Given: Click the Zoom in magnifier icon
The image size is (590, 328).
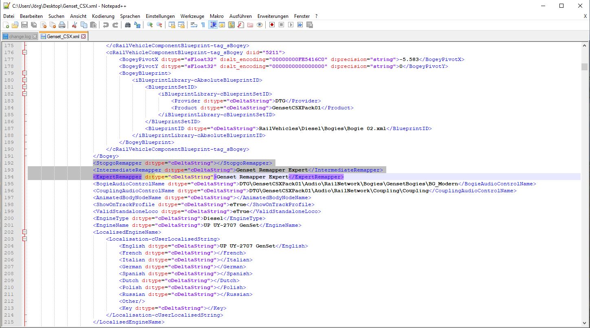Looking at the screenshot, I should point(150,25).
